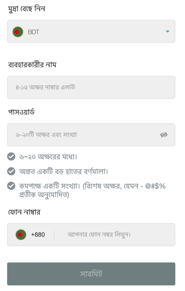Click the Bangladesh flag icon beside BDT
The width and height of the screenshot is (185, 291).
[18, 32]
